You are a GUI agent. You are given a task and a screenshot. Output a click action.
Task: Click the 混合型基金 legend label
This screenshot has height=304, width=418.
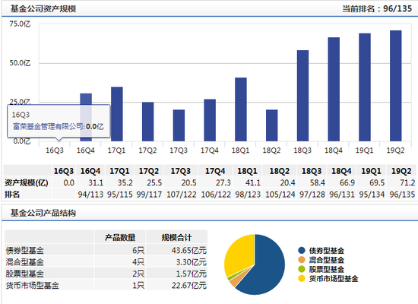tap(327, 260)
